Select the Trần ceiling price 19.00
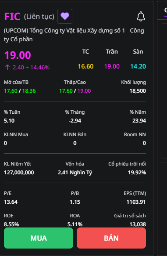Image resolution: width=167 pixels, height=256 pixels. 112,66
